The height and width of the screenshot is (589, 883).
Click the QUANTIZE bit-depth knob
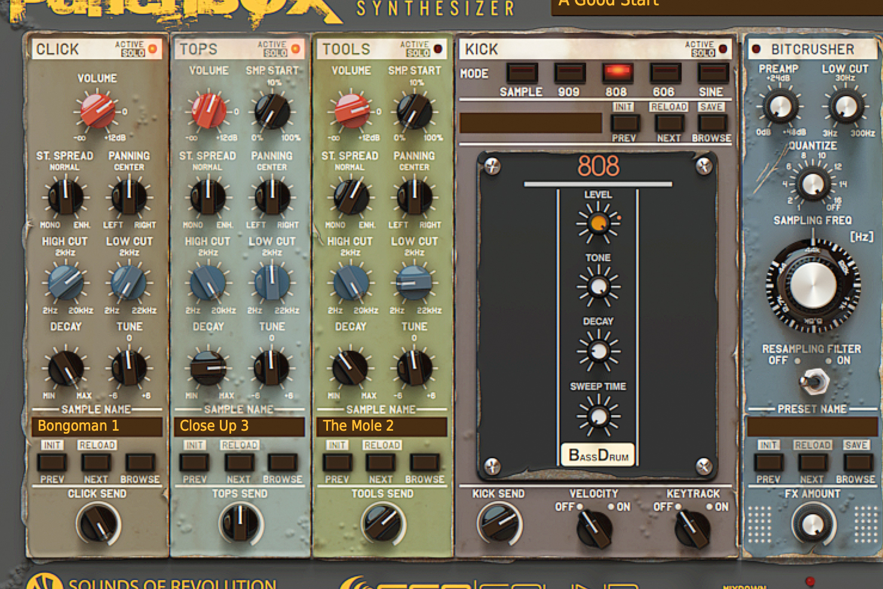click(x=813, y=183)
